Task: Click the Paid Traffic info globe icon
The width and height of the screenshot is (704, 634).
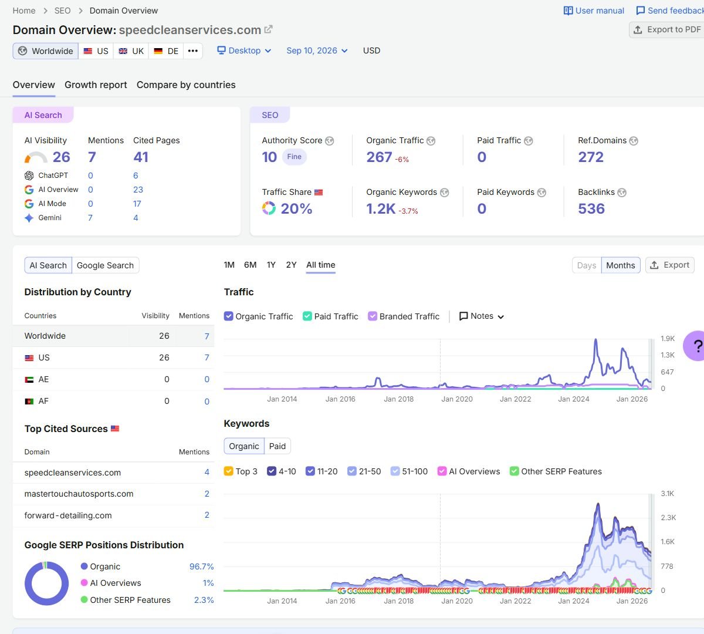Action: pyautogui.click(x=529, y=141)
